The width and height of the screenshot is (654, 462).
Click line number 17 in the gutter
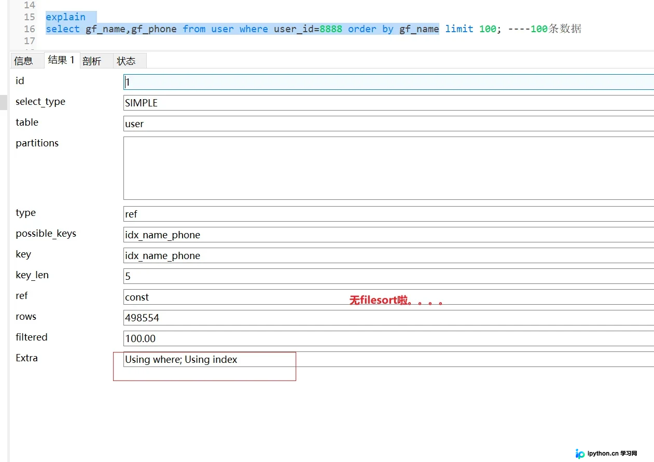click(x=30, y=40)
